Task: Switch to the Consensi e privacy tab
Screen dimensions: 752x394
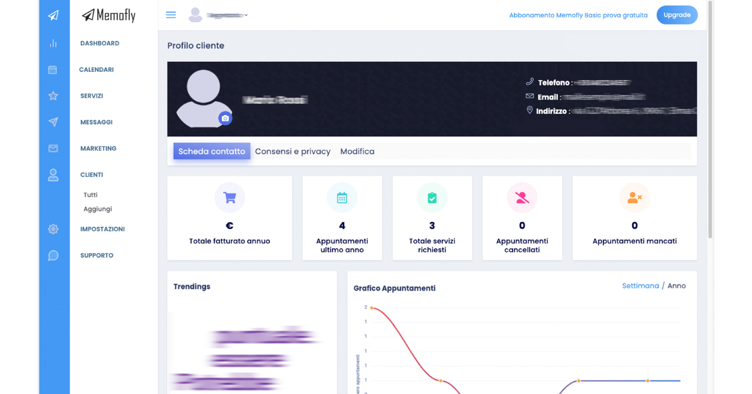Action: click(293, 151)
